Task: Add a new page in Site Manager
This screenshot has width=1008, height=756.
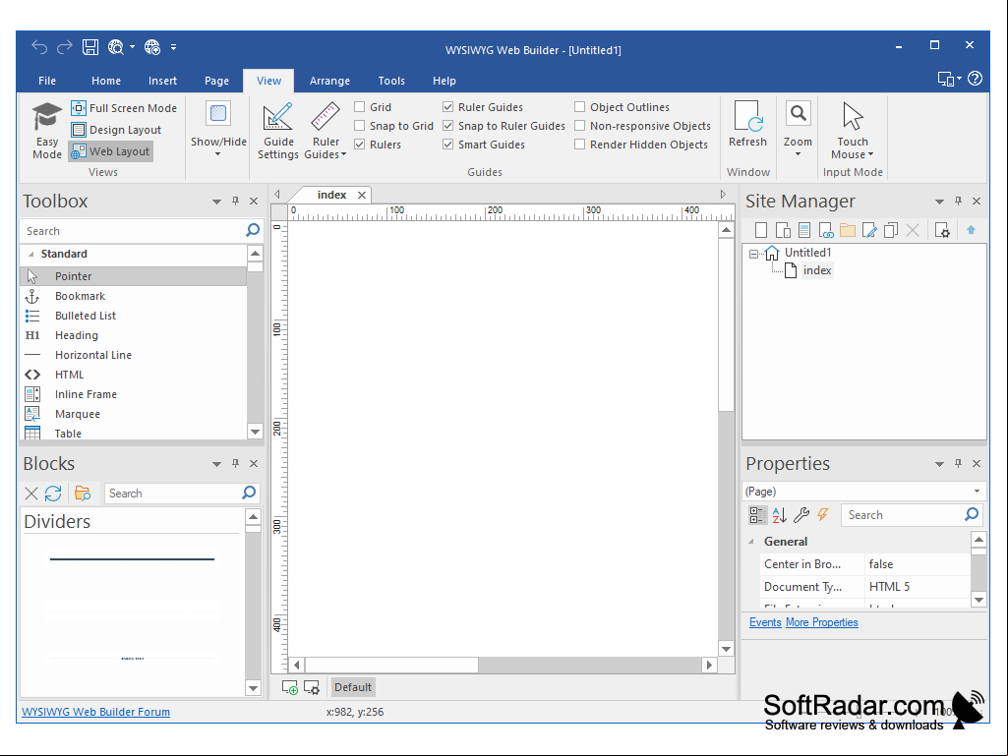Action: (x=761, y=230)
